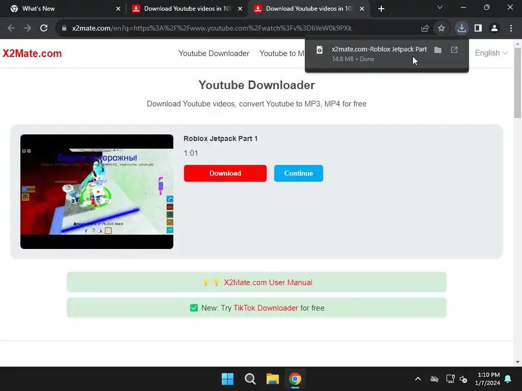
Task: Close the What's New tab
Action: coord(118,9)
